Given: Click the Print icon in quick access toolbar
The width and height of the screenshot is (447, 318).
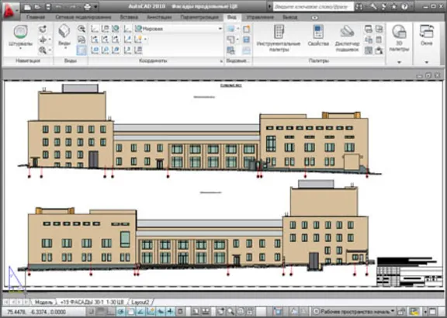Looking at the screenshot, I should tap(88, 6).
